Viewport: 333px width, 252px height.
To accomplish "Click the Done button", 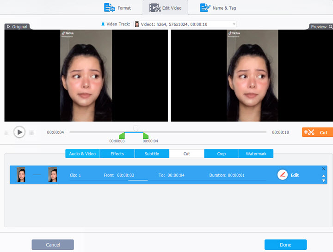I will pos(285,245).
